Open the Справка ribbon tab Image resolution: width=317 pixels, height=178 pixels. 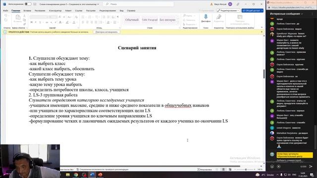click(x=131, y=10)
